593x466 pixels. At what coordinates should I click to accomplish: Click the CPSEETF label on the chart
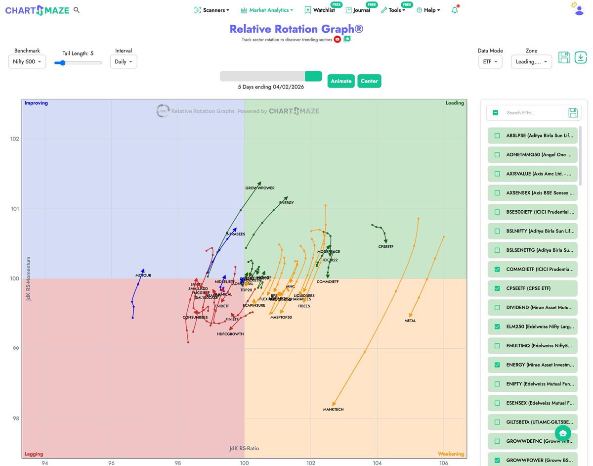pyautogui.click(x=386, y=246)
